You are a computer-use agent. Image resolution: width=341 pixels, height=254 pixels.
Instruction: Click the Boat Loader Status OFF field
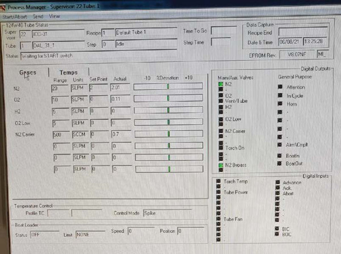(44, 235)
